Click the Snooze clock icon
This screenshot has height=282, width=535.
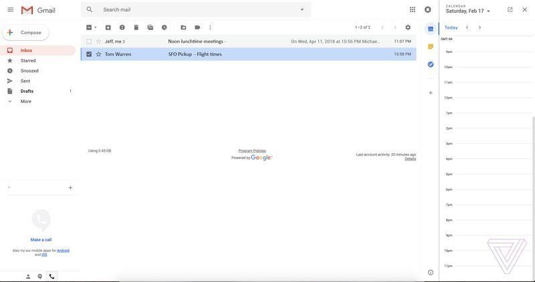click(165, 27)
